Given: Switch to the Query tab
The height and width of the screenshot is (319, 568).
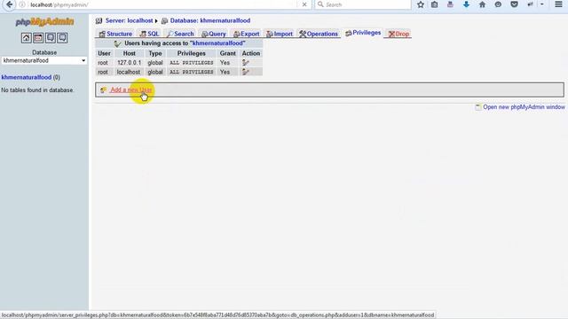Looking at the screenshot, I should (214, 34).
